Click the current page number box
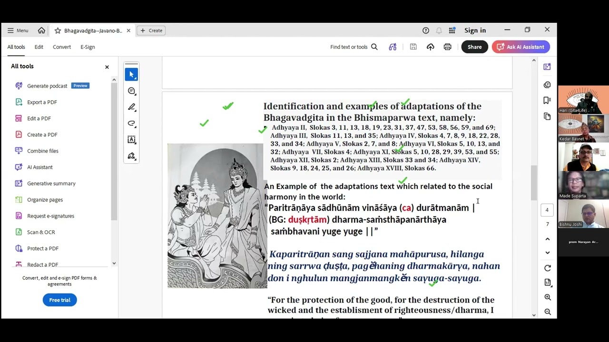This screenshot has height=342, width=609. (x=547, y=210)
